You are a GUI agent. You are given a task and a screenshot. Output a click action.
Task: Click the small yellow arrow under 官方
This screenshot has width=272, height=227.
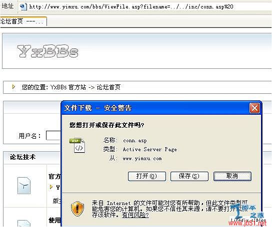[51, 187]
